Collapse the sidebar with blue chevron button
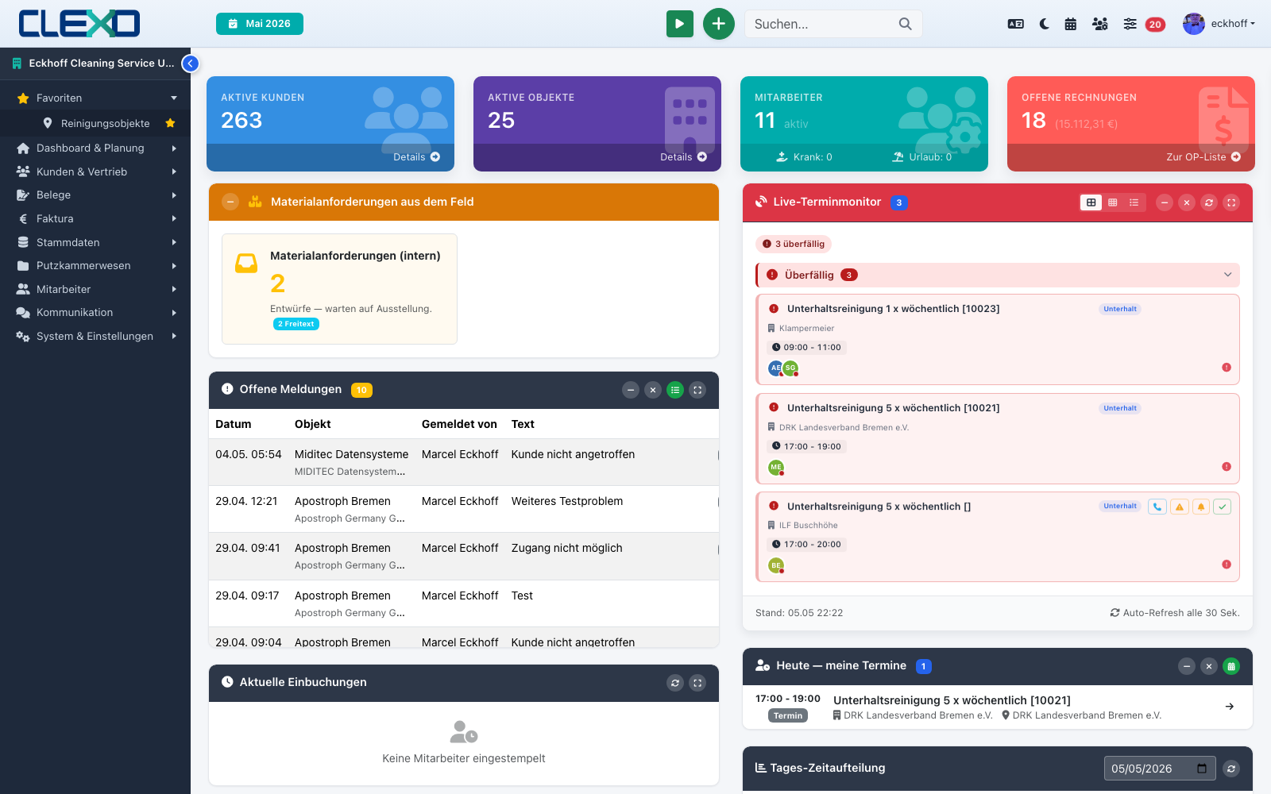 click(x=191, y=64)
